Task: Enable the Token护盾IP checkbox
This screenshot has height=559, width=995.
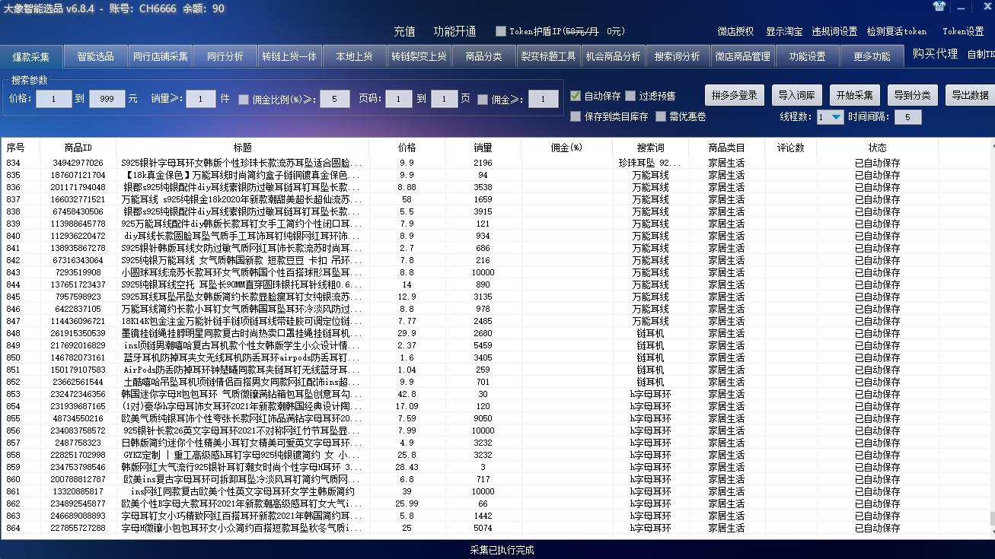Action: (500, 31)
